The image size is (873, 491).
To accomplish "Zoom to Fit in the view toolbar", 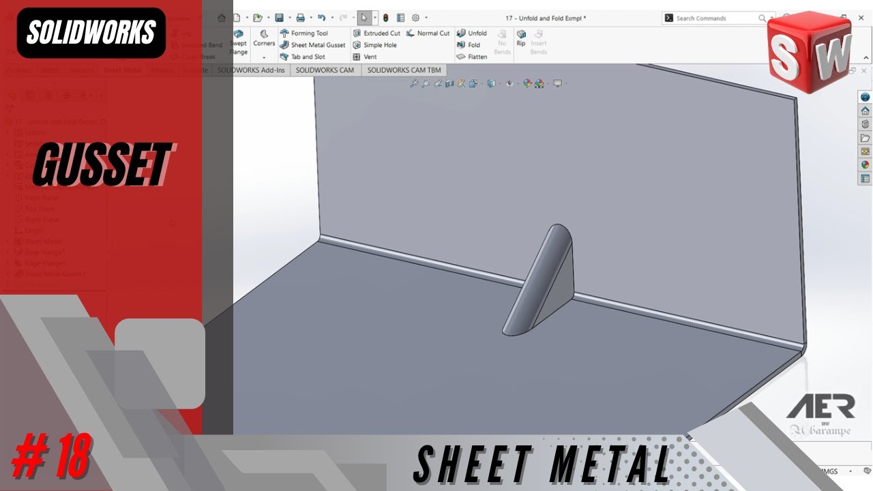I will coord(414,83).
